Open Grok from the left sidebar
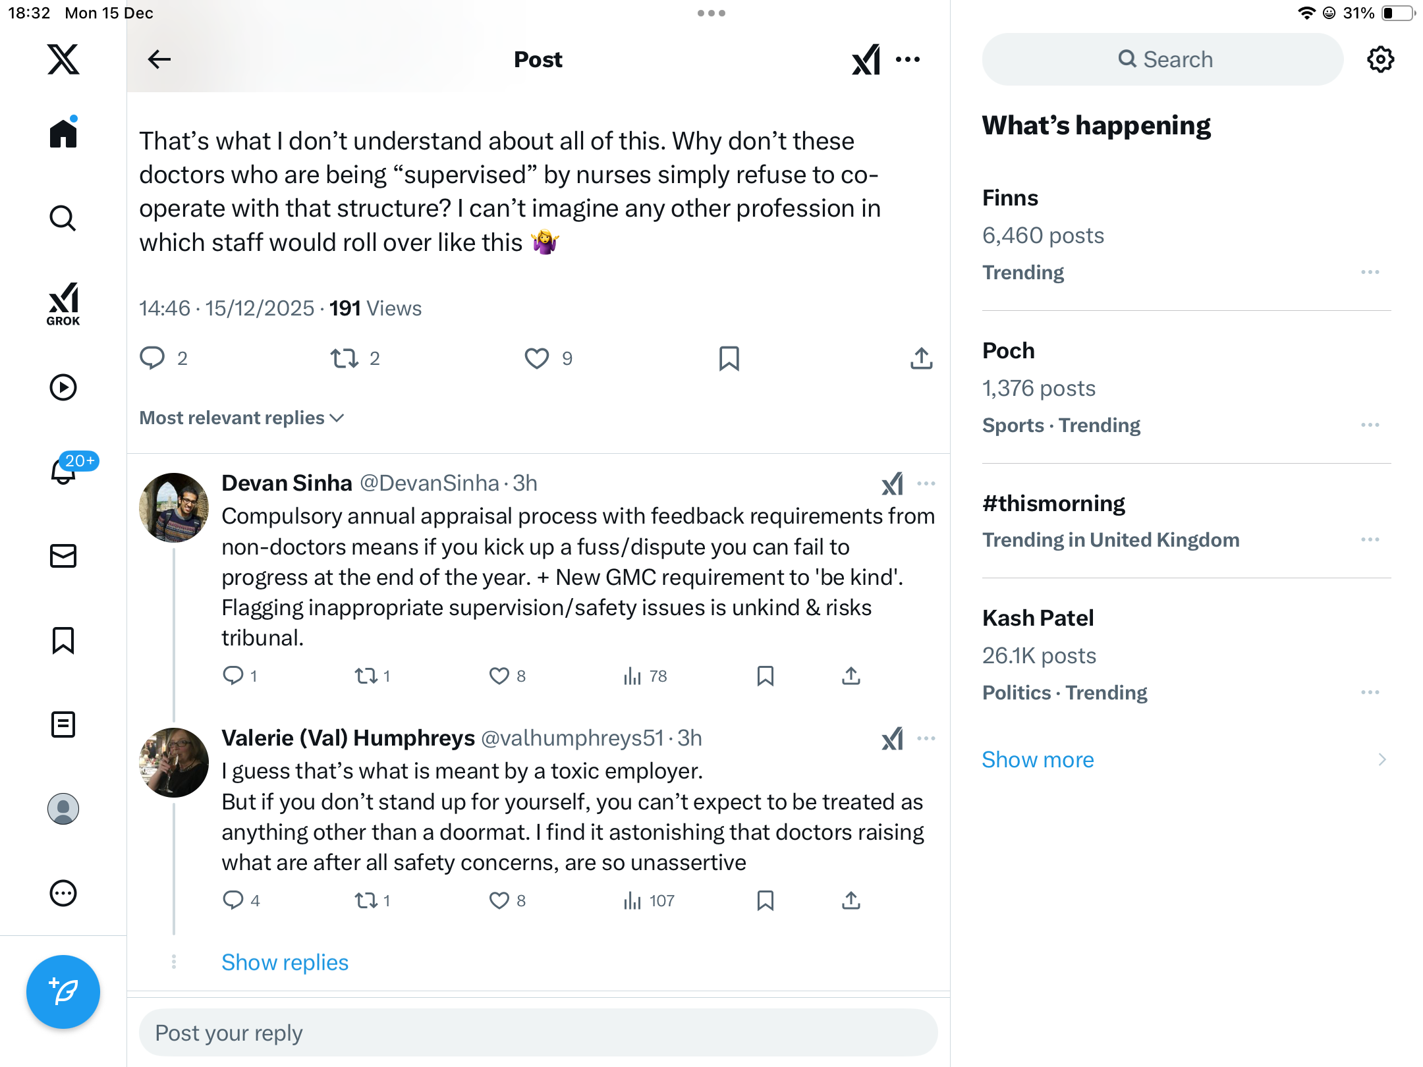This screenshot has height=1067, width=1423. pyautogui.click(x=63, y=304)
